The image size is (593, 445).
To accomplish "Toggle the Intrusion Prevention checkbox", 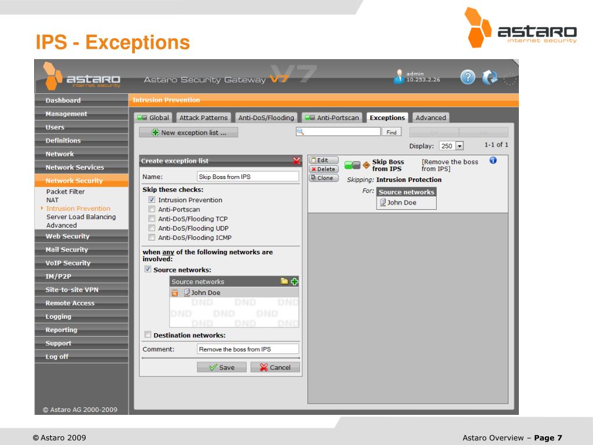I will (152, 199).
